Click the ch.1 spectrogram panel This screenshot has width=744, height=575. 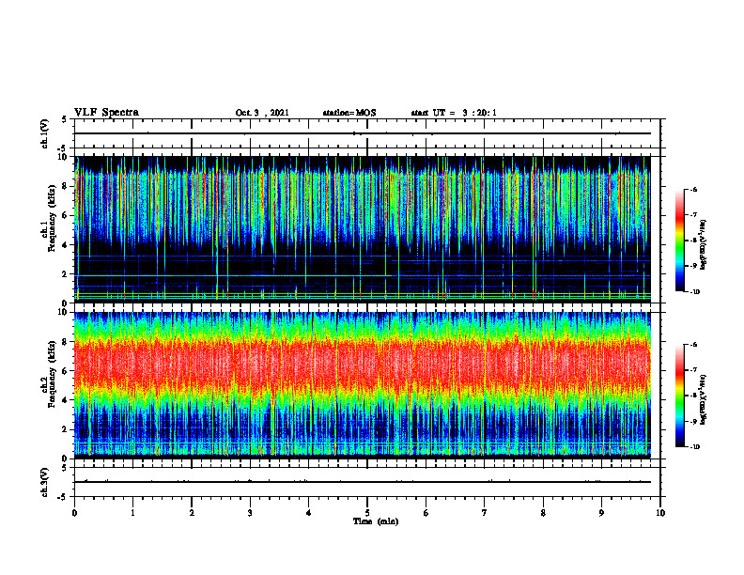pyautogui.click(x=363, y=229)
